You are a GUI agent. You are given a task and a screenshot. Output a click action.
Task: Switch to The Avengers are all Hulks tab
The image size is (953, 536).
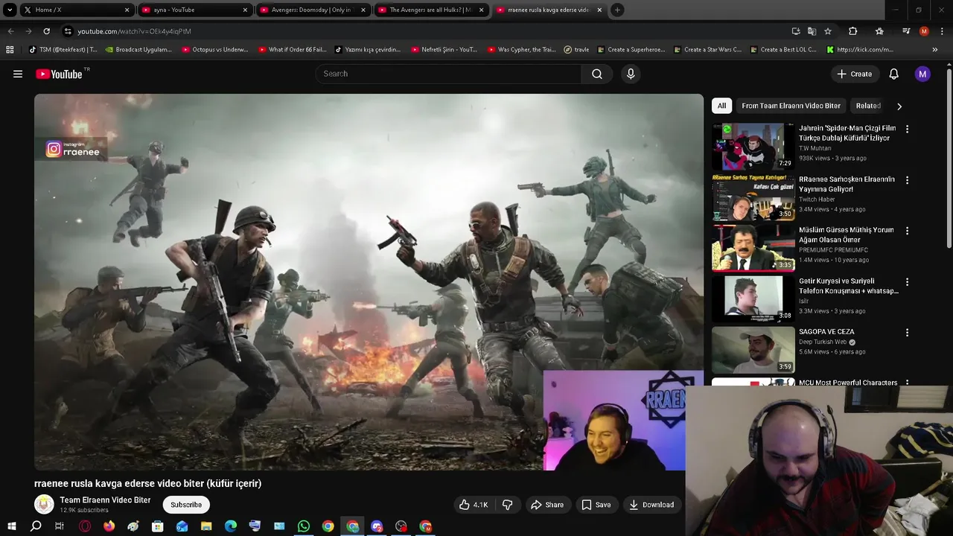tap(431, 10)
